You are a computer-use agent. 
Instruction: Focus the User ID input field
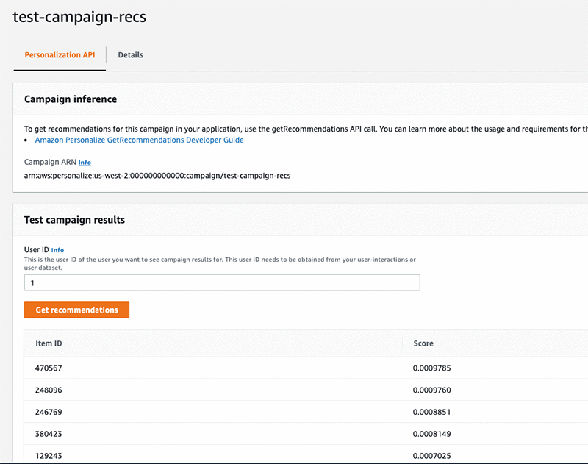click(x=222, y=282)
